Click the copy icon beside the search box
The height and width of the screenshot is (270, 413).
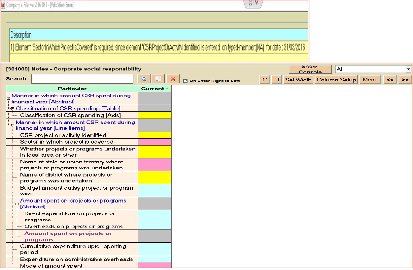[144, 79]
